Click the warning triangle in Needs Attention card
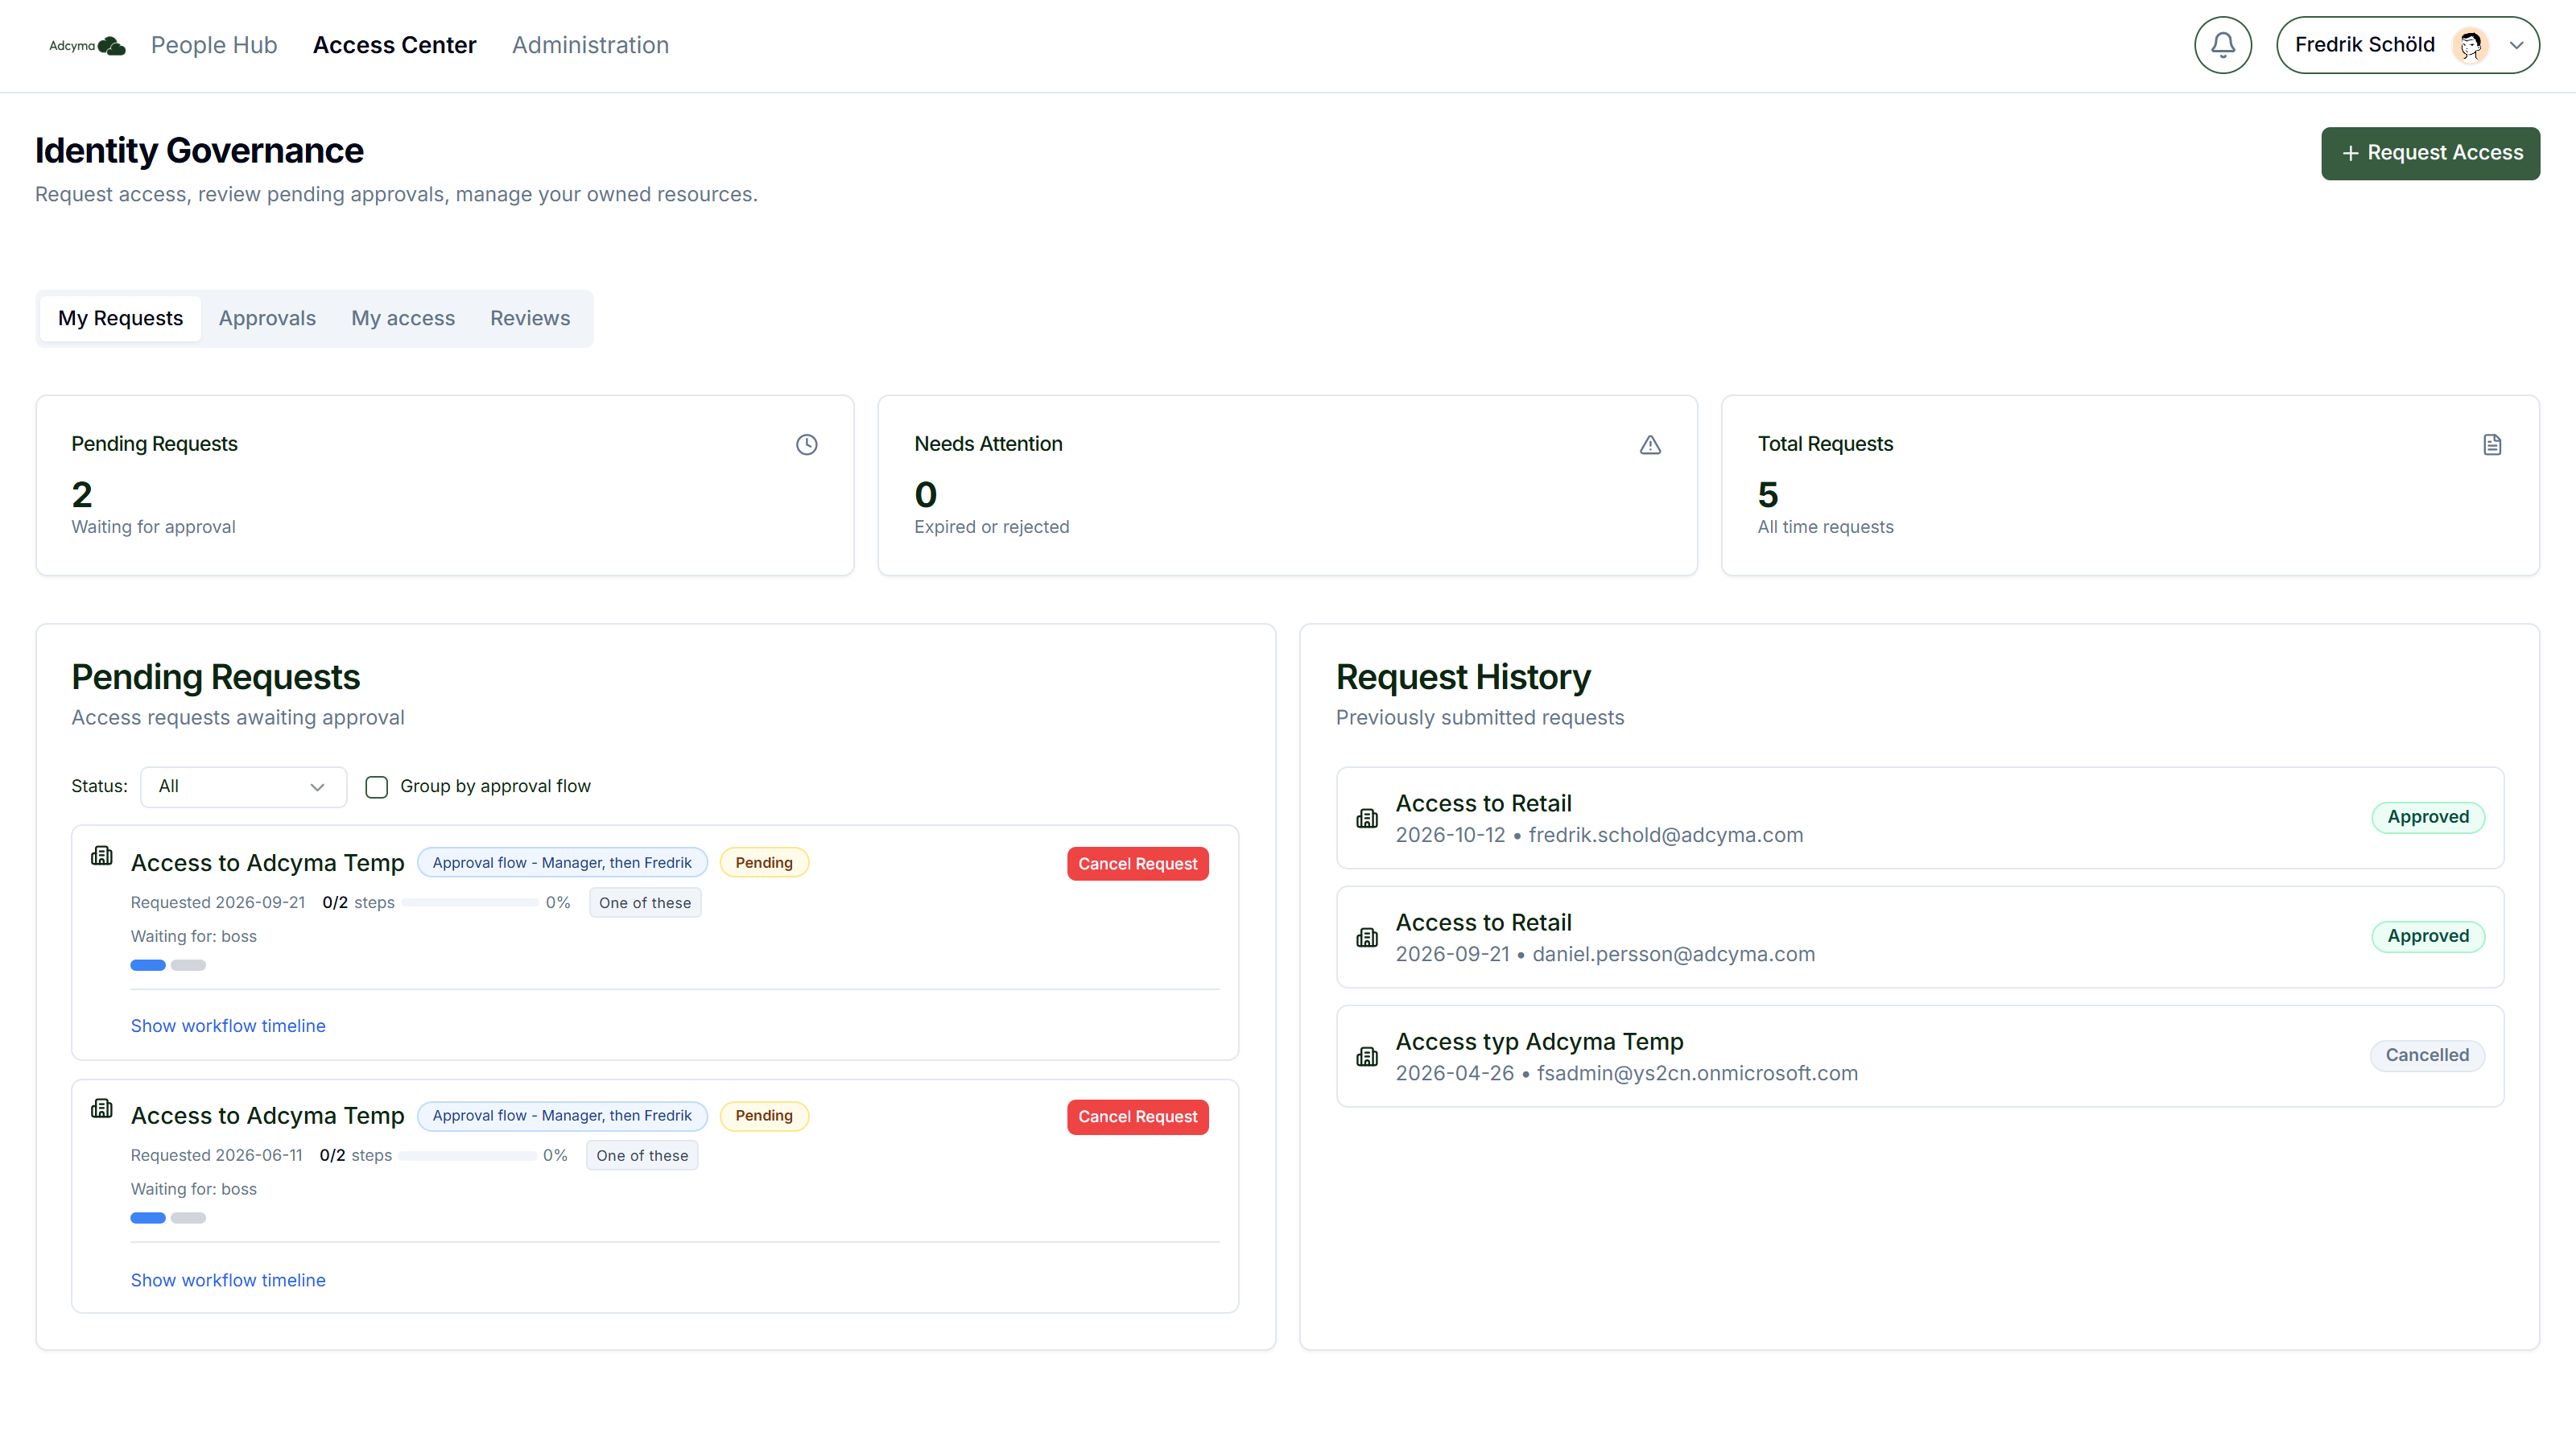This screenshot has width=2576, height=1449. (x=1650, y=445)
